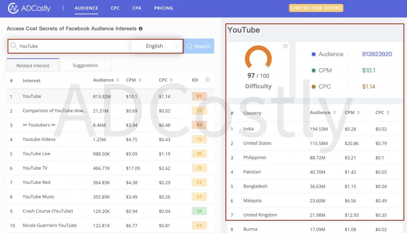Image resolution: width=407 pixels, height=233 pixels.
Task: Select the United States country row
Action: pos(315,143)
